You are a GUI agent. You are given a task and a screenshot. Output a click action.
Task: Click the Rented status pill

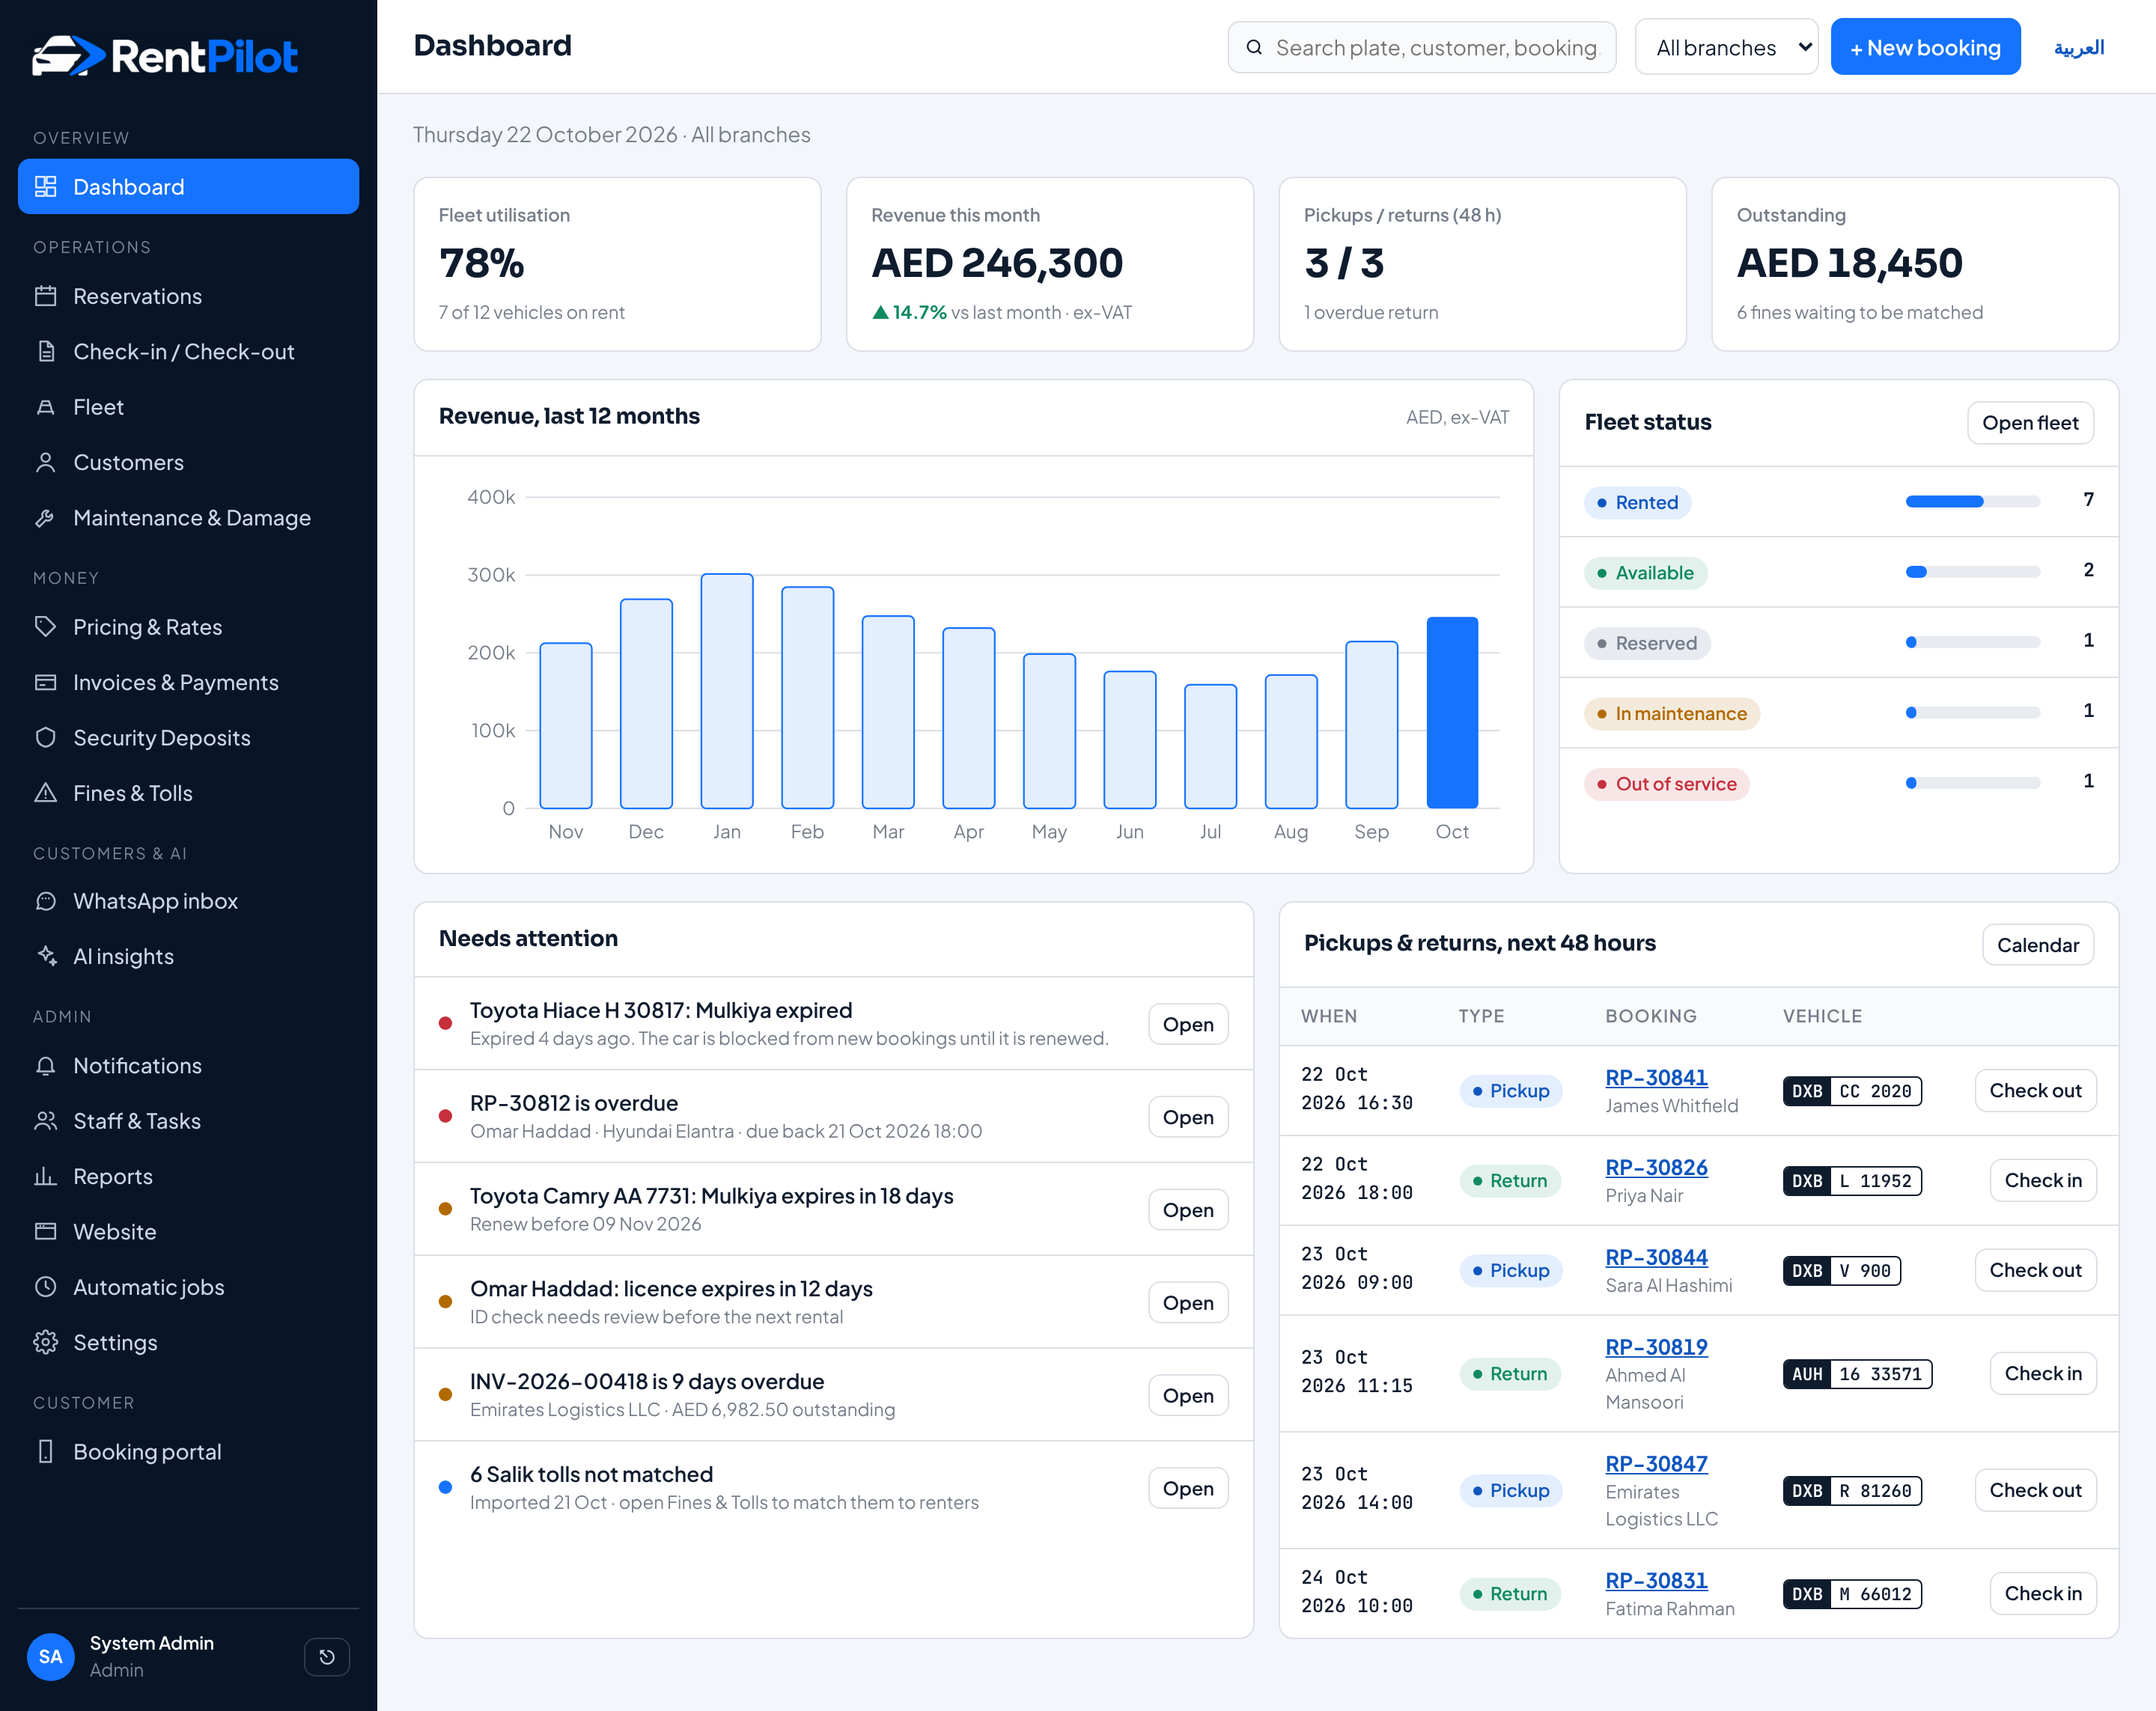[1637, 502]
